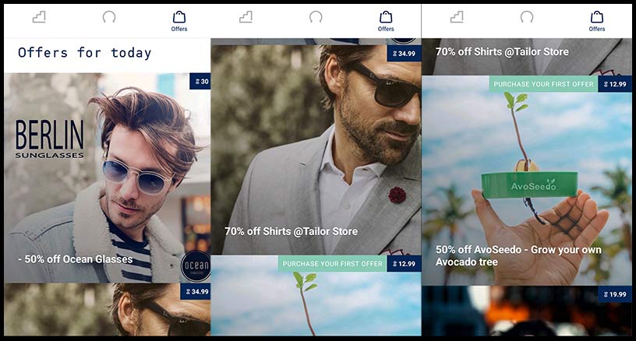Click the 34.99 price tag in the left screen
The width and height of the screenshot is (636, 341).
pos(196,291)
